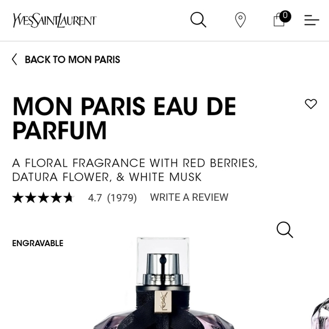Viewport: 329px width, 329px height.
Task: Click the 4.7 rating score
Action: point(95,197)
